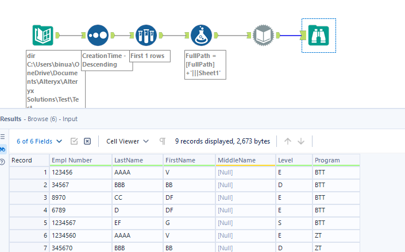Screen dimensions: 405x252
Task: Select cell 123456 in Empl Number
Action: [x=80, y=172]
